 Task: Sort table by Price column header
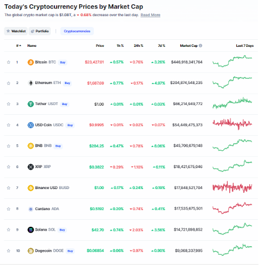click(x=100, y=46)
